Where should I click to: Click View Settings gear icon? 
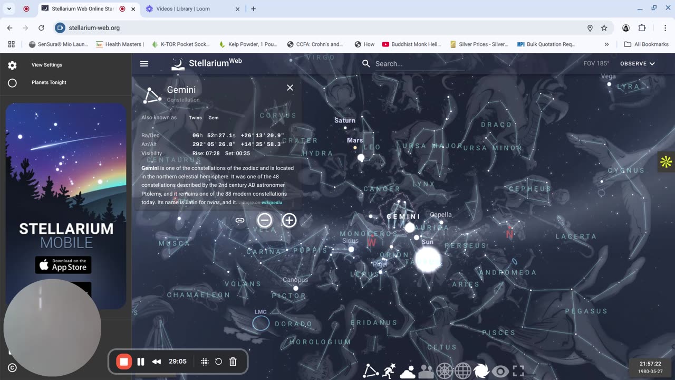pyautogui.click(x=12, y=65)
